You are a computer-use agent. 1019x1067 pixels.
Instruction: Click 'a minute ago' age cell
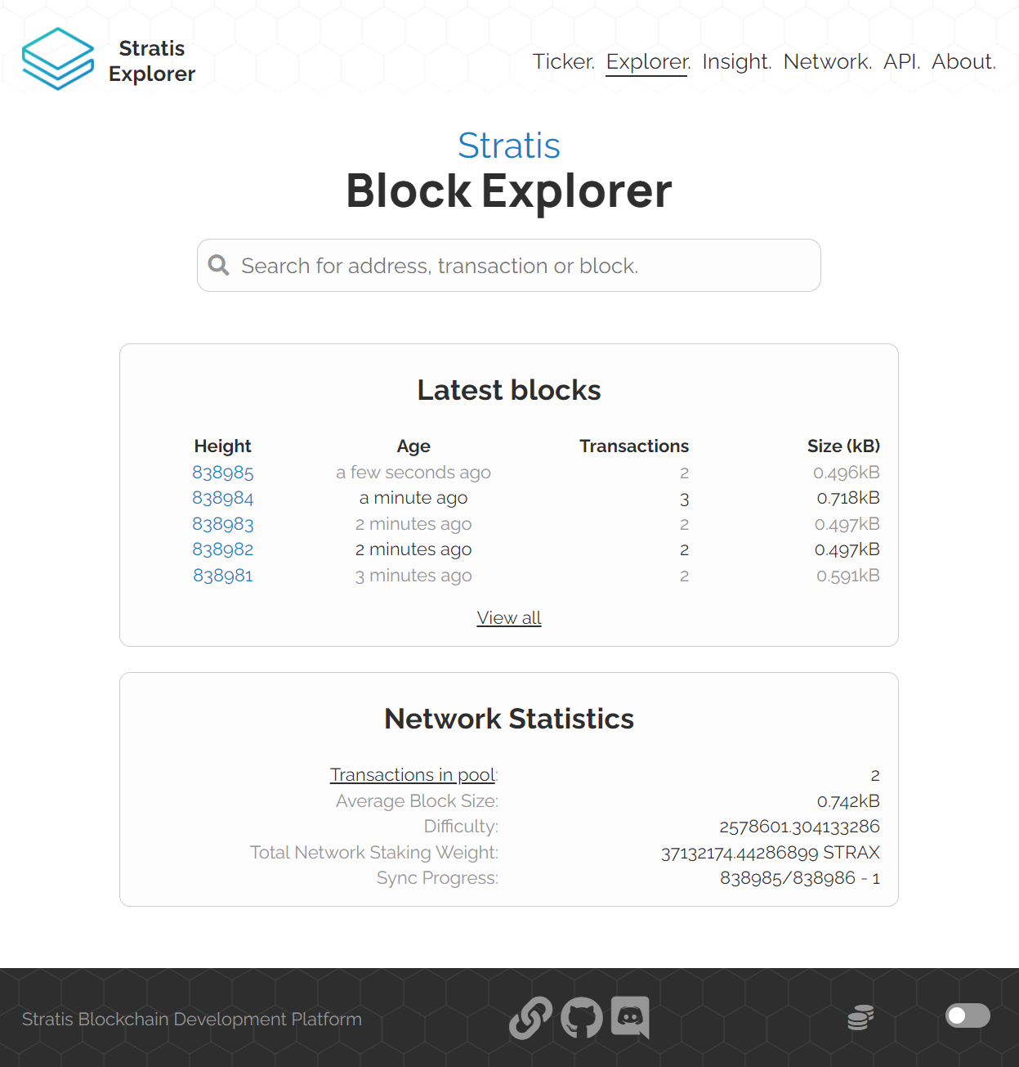pyautogui.click(x=413, y=498)
